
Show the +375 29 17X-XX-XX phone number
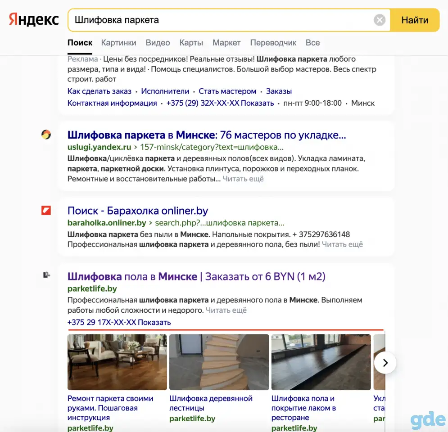coord(119,322)
